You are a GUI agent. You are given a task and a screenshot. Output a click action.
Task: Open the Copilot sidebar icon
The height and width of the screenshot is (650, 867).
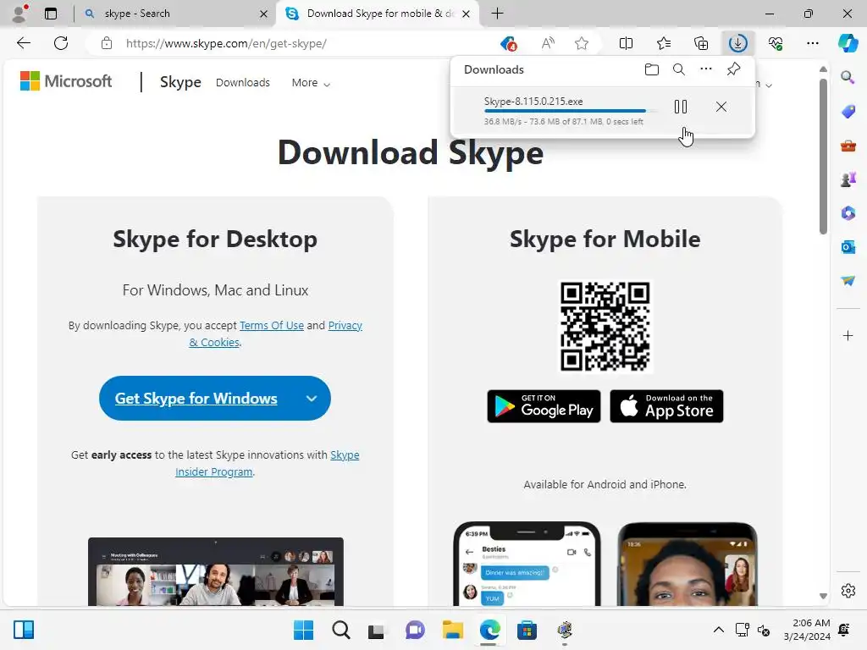click(848, 42)
